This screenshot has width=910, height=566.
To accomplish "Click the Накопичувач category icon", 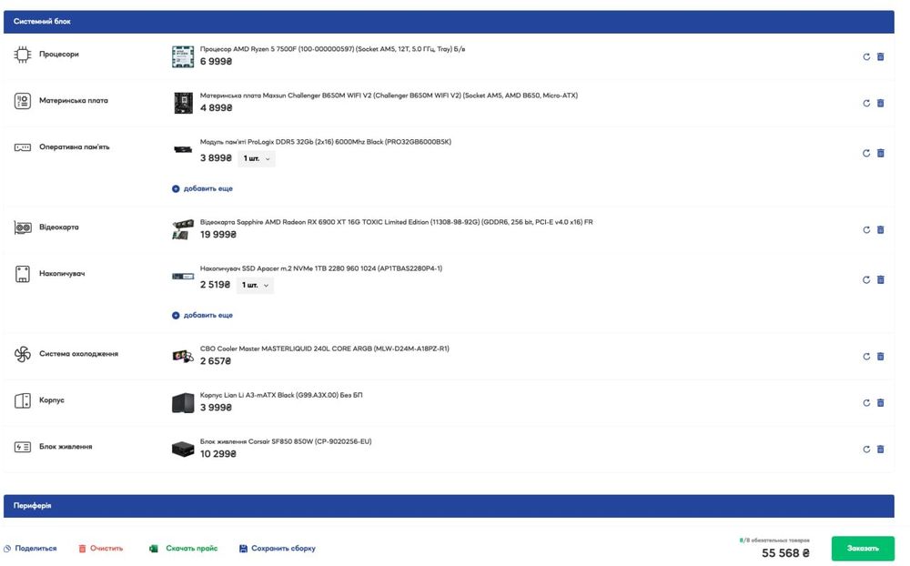I will (x=23, y=274).
